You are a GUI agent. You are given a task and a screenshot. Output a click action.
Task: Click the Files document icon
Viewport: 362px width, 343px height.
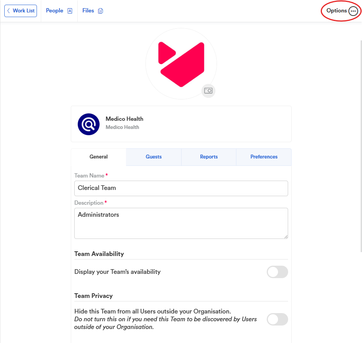(x=100, y=11)
